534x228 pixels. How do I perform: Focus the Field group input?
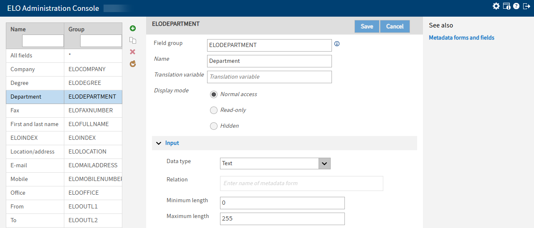tap(269, 45)
